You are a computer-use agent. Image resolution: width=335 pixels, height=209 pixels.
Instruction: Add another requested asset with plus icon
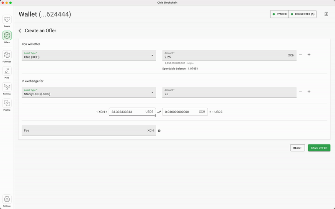pyautogui.click(x=309, y=92)
